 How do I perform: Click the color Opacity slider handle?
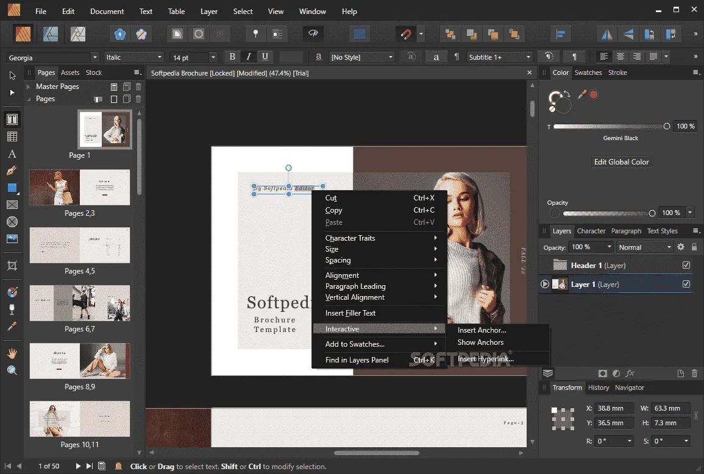[x=652, y=213]
